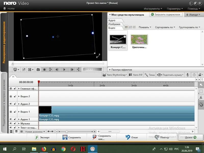Open the Параметры menu

(x=175, y=9)
